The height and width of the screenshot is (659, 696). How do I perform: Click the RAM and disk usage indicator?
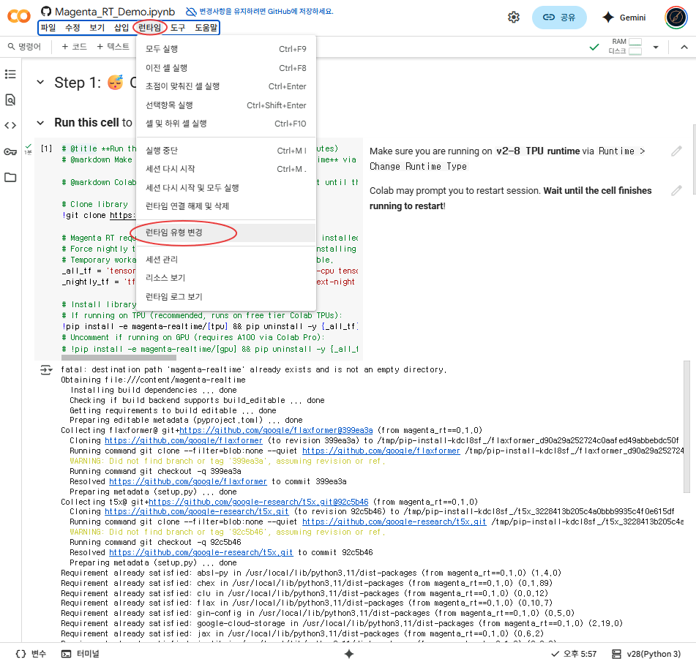(x=625, y=46)
